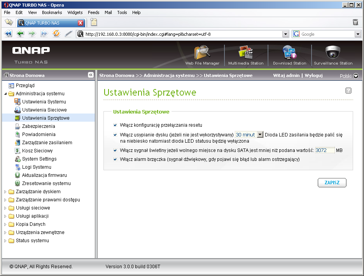This screenshot has width=364, height=276.
Task: Open the Bookmarks menu
Action: (52, 12)
